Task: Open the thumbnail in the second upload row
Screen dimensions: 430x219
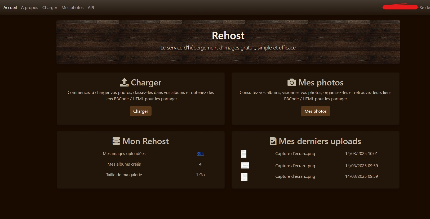Action: (245, 166)
